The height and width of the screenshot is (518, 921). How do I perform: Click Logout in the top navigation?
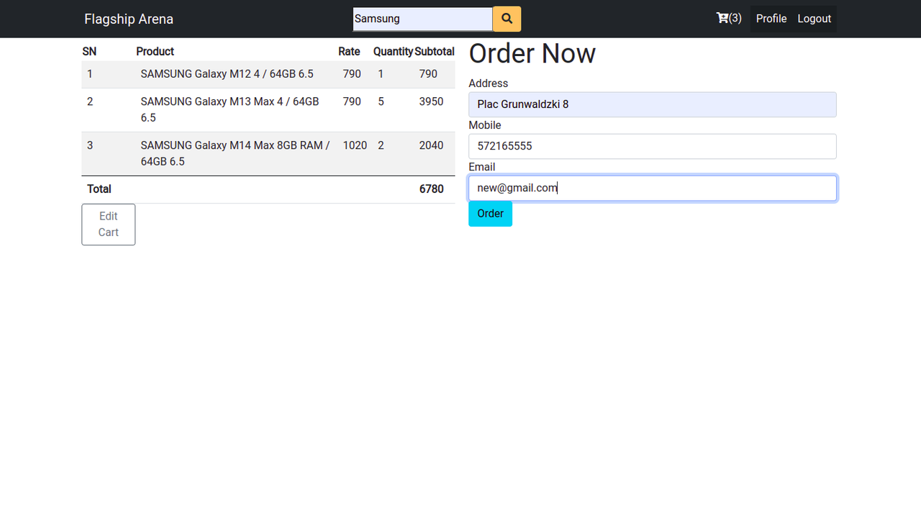[814, 19]
